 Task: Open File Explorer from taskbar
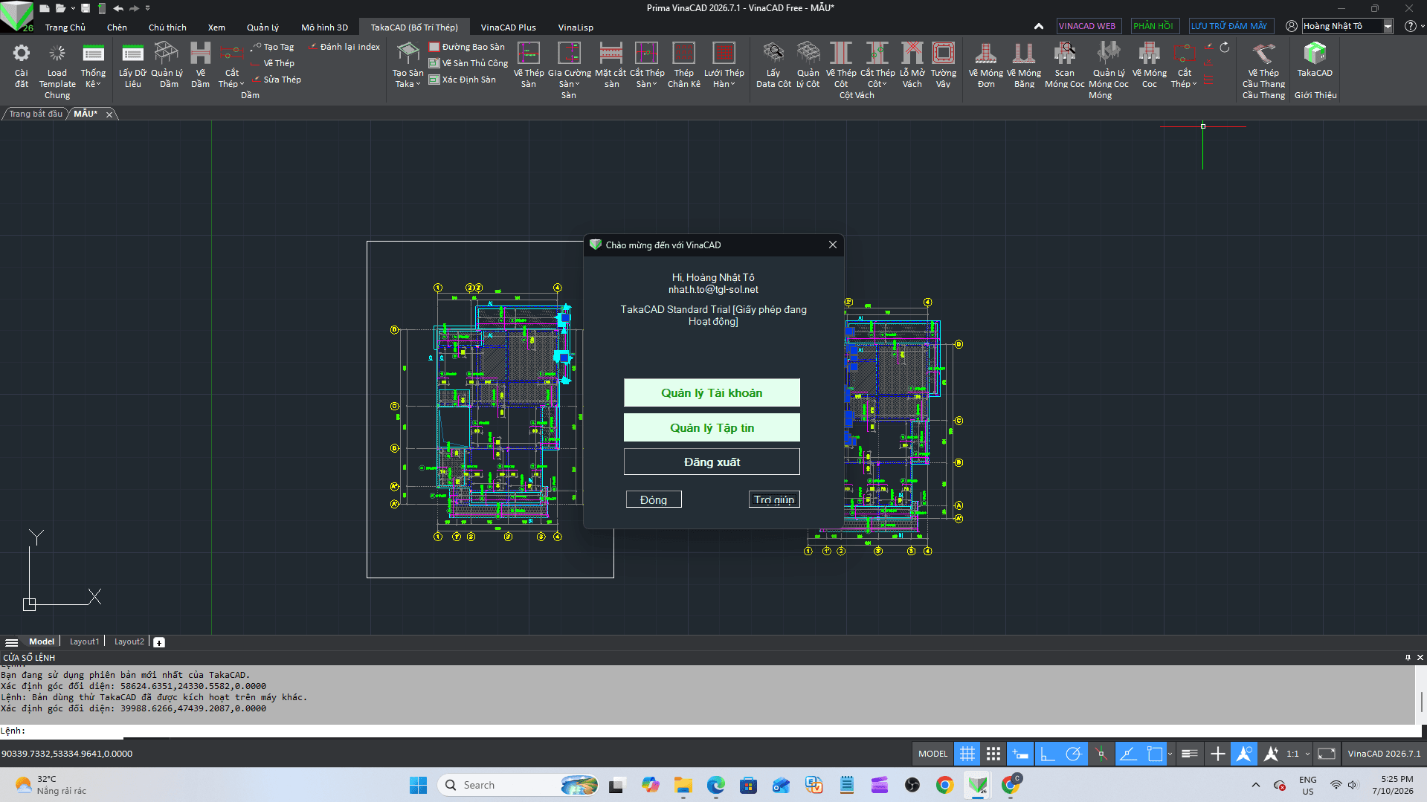point(683,785)
